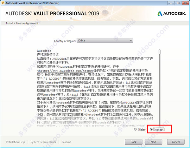
Task: Click the Autodesk logo in the header
Action: (172, 14)
